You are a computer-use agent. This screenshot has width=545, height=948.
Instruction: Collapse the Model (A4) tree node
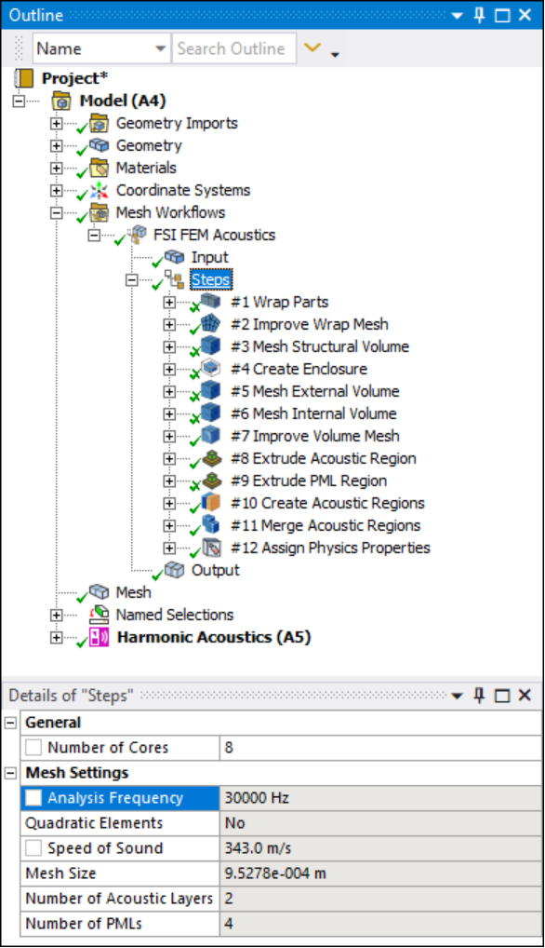(20, 101)
